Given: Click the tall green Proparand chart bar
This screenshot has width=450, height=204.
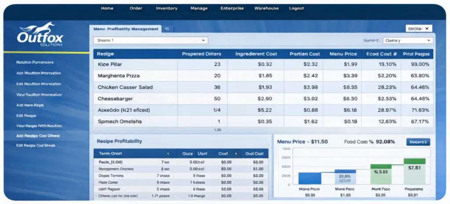Looking at the screenshot, I should click(x=414, y=171).
